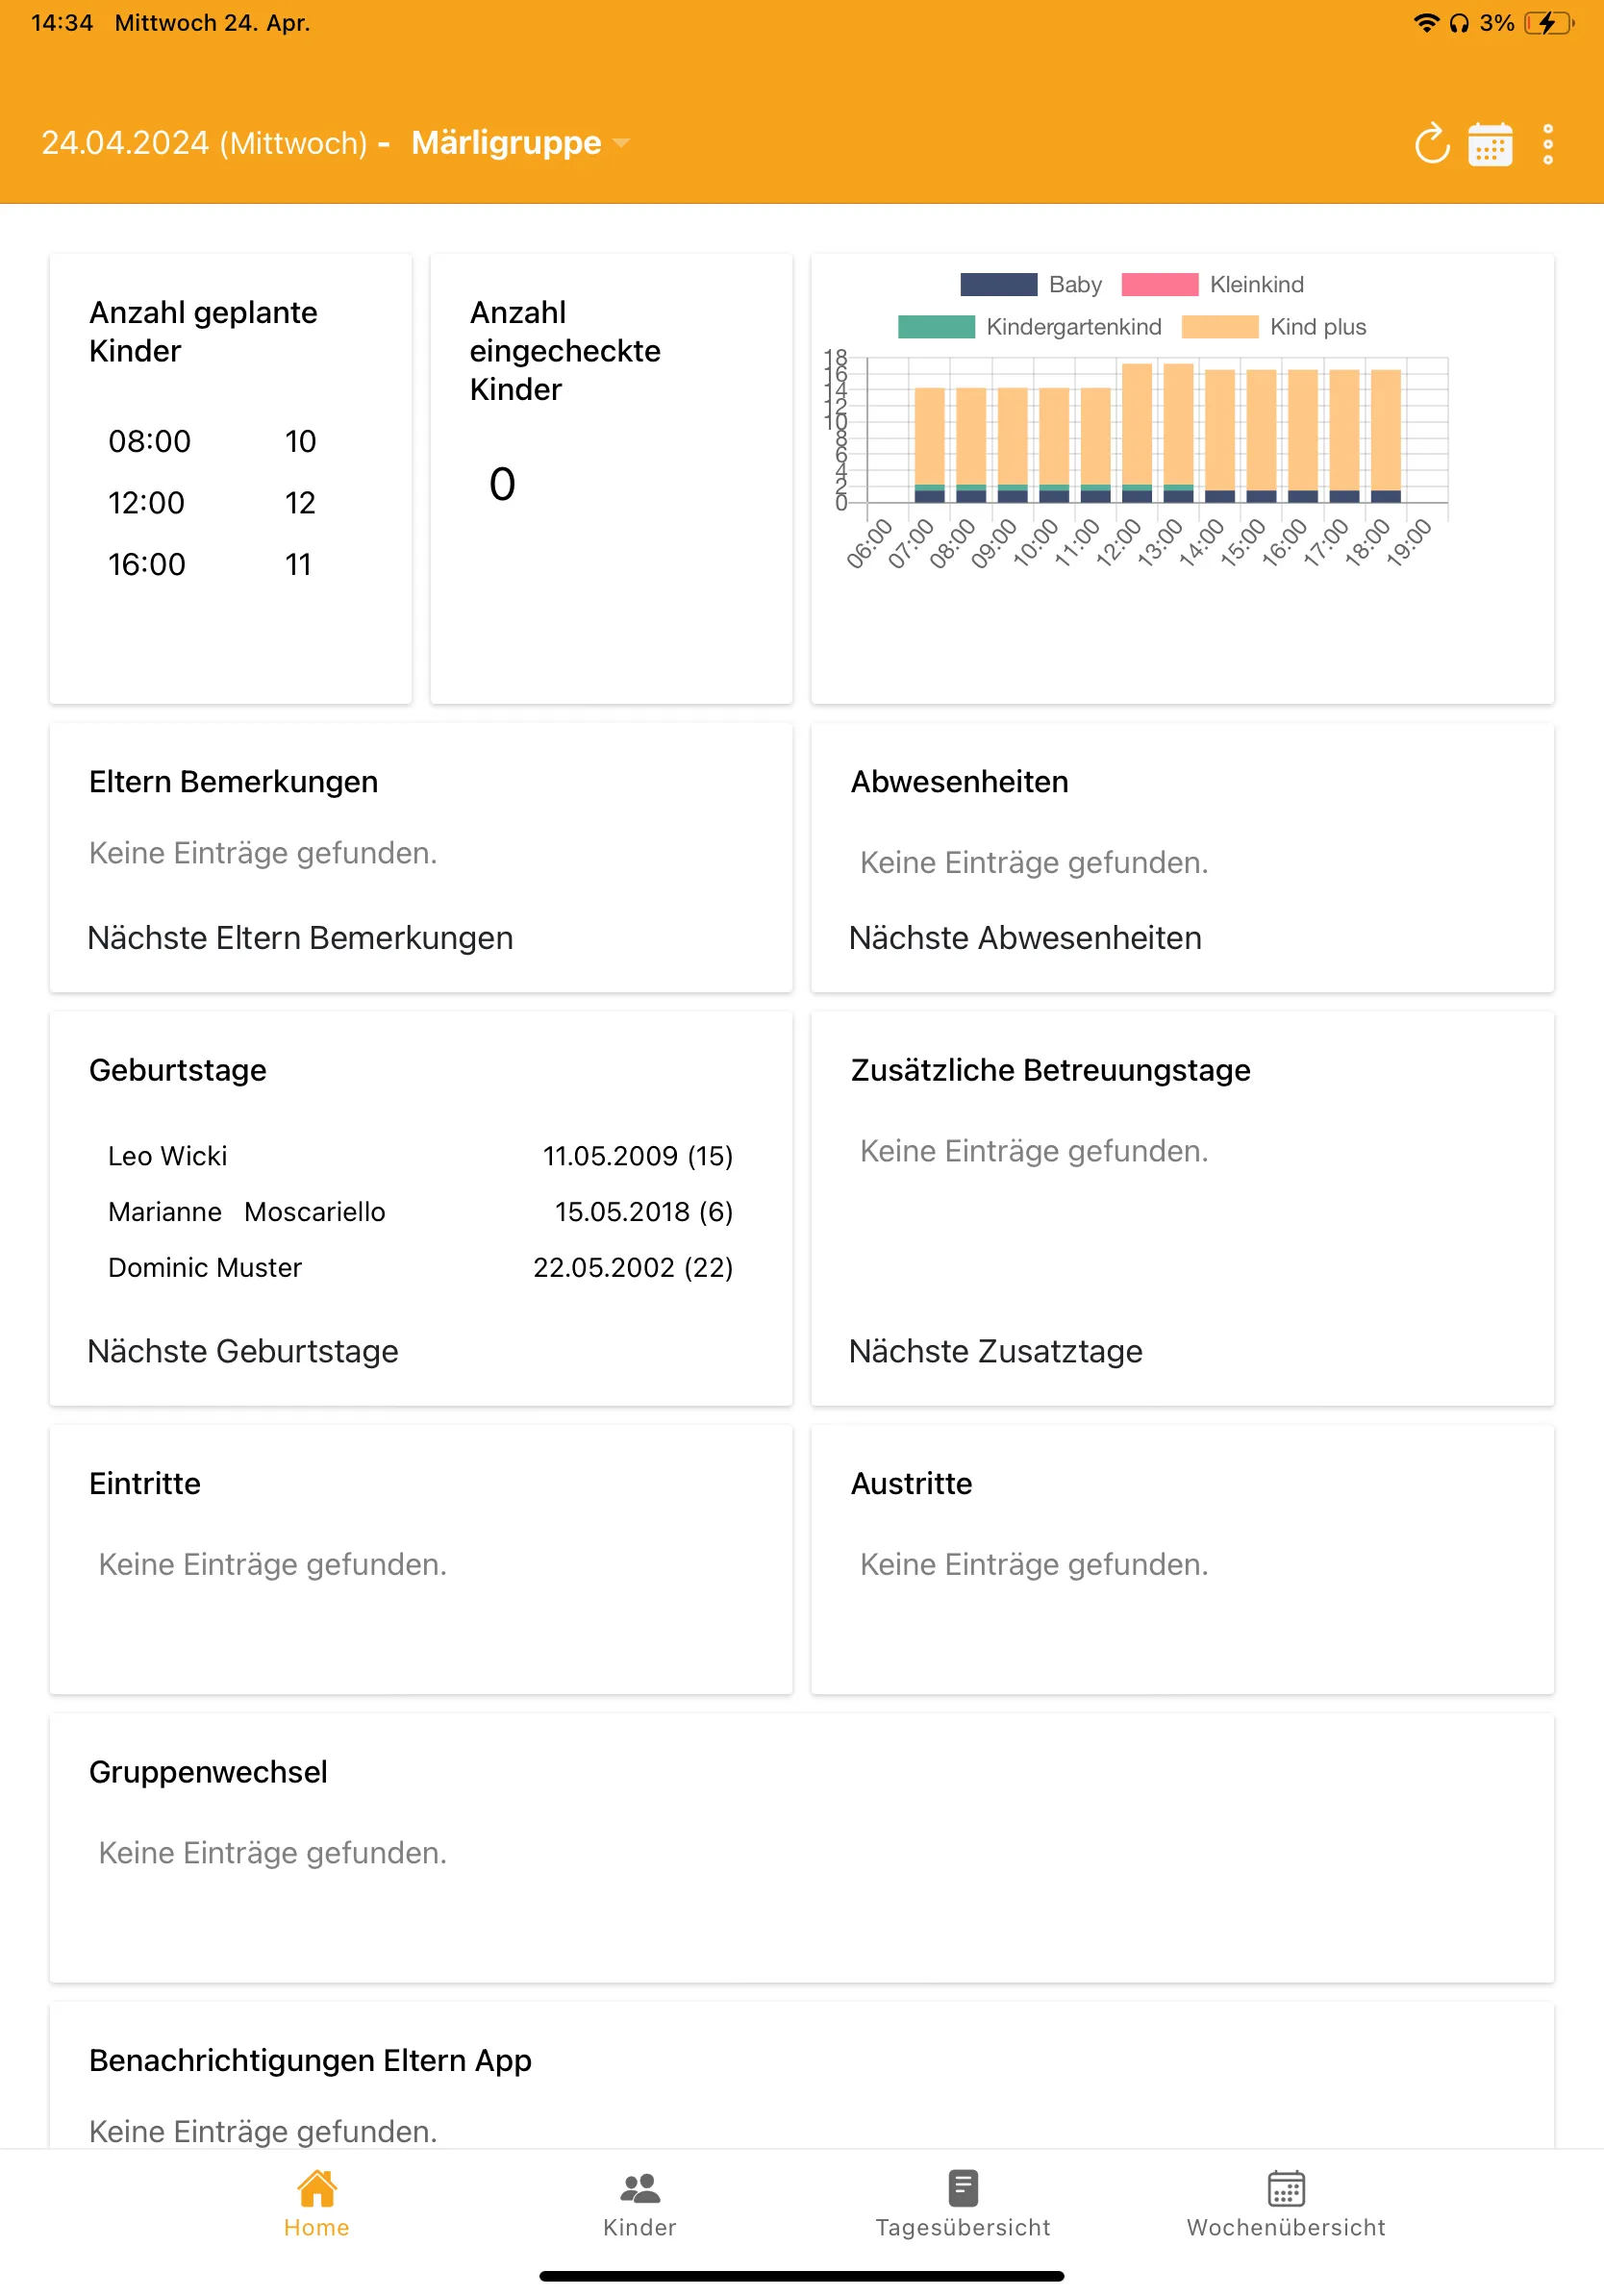
Task: Open Nächste Eltern Bemerkungen link
Action: [x=300, y=938]
